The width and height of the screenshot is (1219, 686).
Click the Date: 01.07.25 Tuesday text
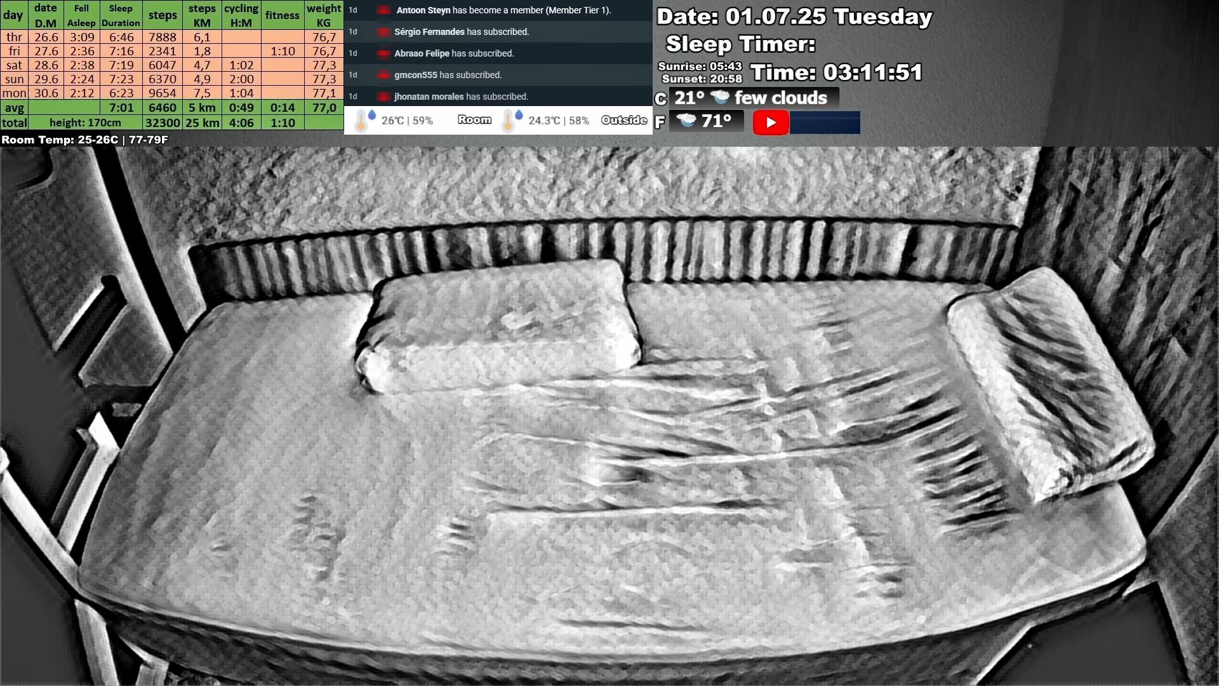[794, 17]
